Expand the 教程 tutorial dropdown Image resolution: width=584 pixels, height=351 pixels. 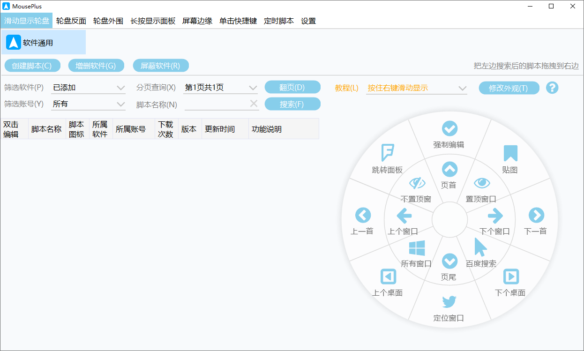[417, 88]
